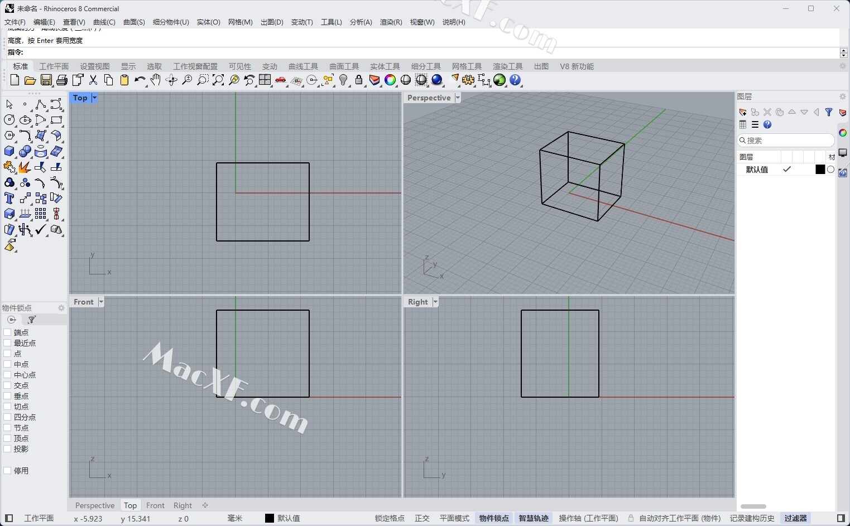Click the rectangular Array tool icon

click(x=41, y=214)
